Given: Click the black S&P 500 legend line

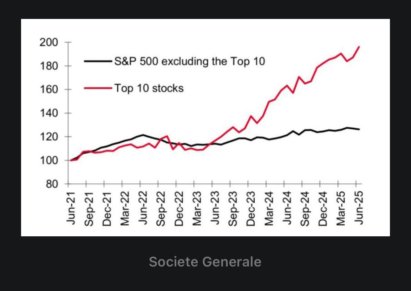Looking at the screenshot, I should coord(98,61).
